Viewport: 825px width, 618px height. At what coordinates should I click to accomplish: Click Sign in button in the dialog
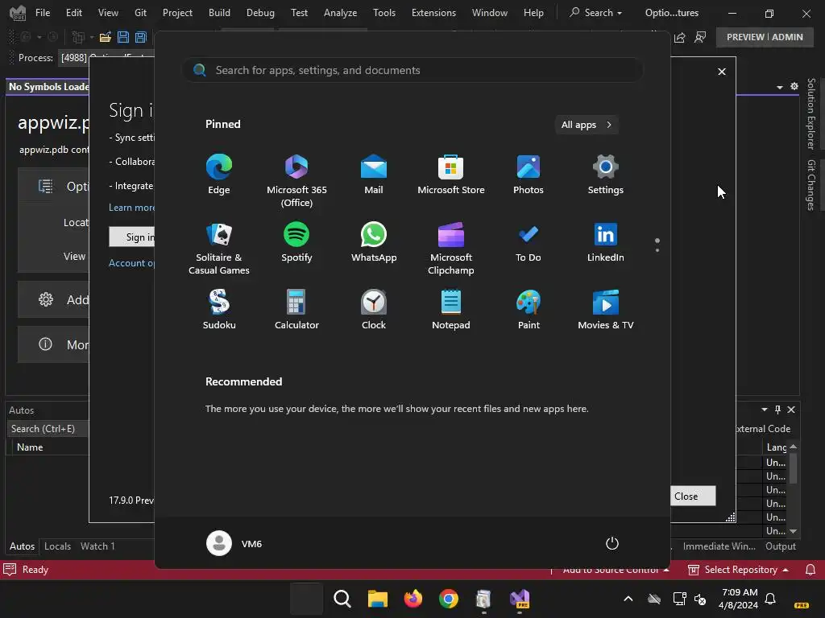coord(132,237)
